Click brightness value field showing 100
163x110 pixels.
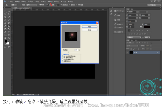coord(76,50)
